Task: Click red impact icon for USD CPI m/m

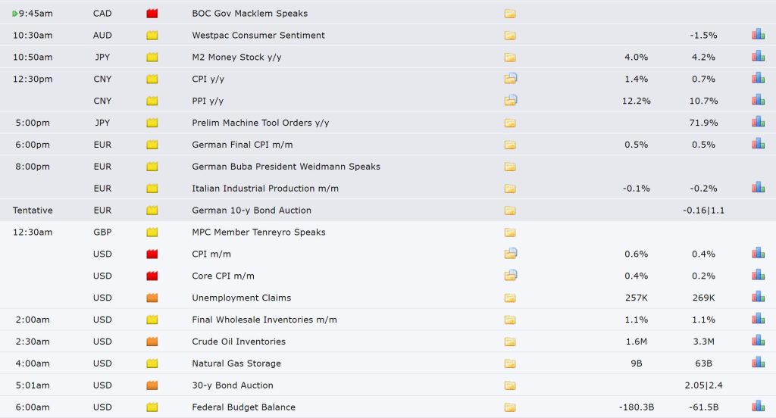Action: coord(152,254)
